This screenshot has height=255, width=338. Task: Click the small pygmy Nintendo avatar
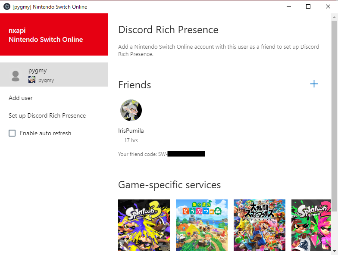pyautogui.click(x=32, y=80)
